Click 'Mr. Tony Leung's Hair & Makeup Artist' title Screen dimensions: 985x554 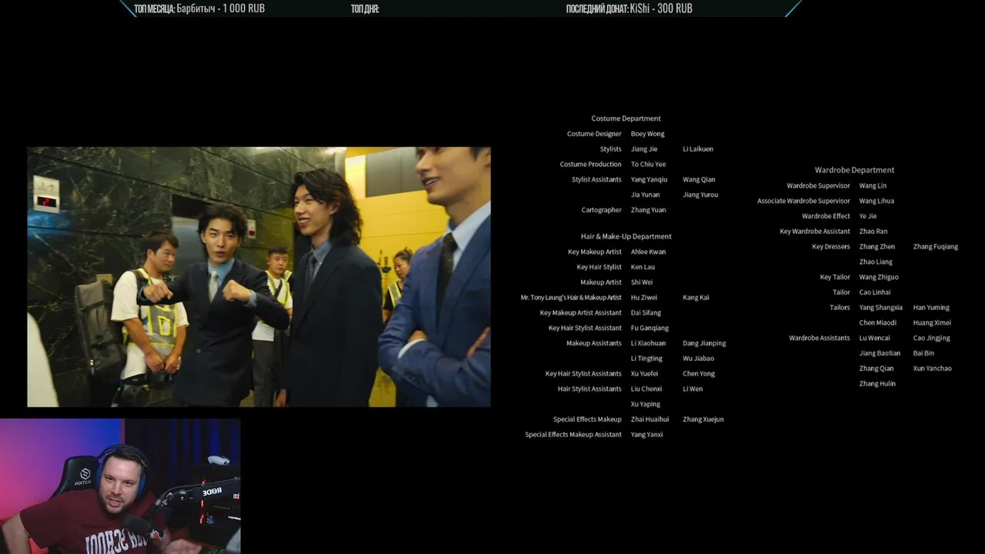tap(571, 298)
